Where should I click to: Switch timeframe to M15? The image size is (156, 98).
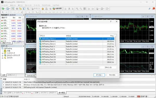pos(50,12)
